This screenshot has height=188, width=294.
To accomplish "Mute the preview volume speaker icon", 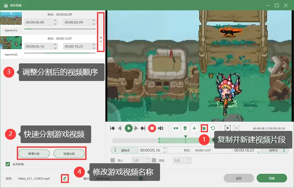I will tap(160, 128).
